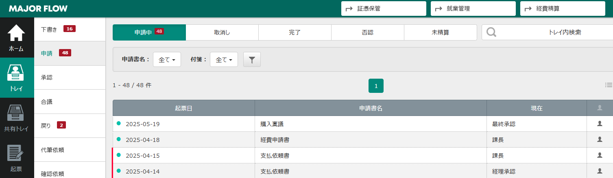
Task: Open the 経費申請書 application row
Action: [363, 139]
